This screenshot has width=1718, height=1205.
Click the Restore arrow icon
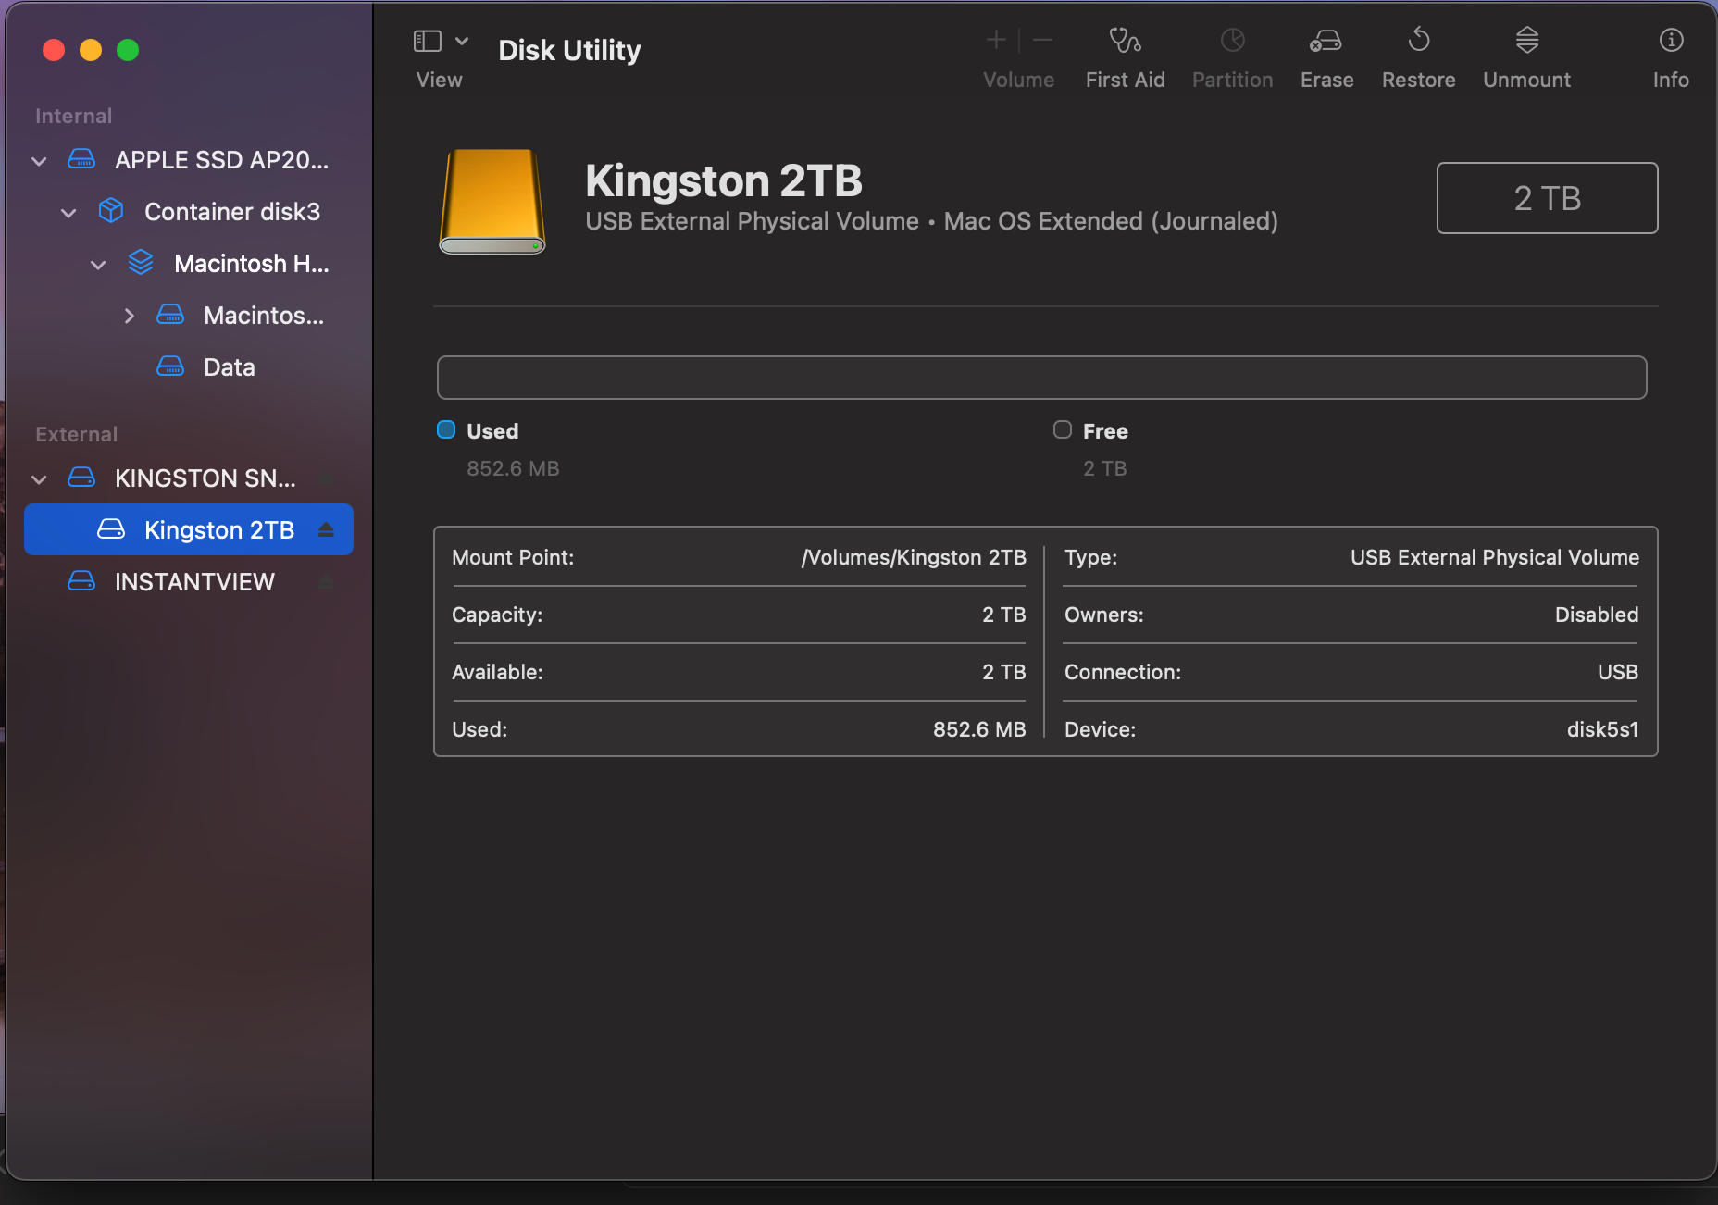coord(1419,40)
